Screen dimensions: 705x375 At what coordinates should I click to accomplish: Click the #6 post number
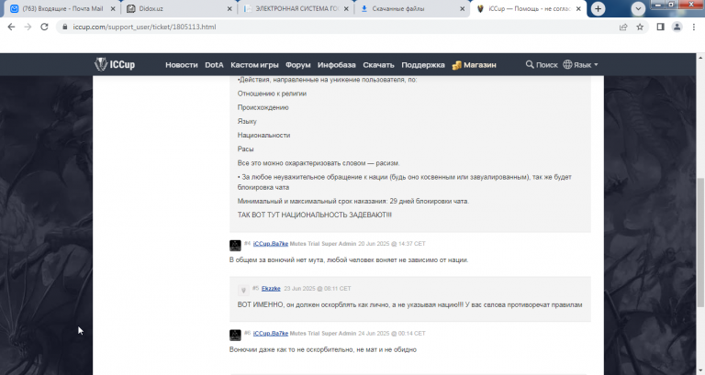pos(247,333)
